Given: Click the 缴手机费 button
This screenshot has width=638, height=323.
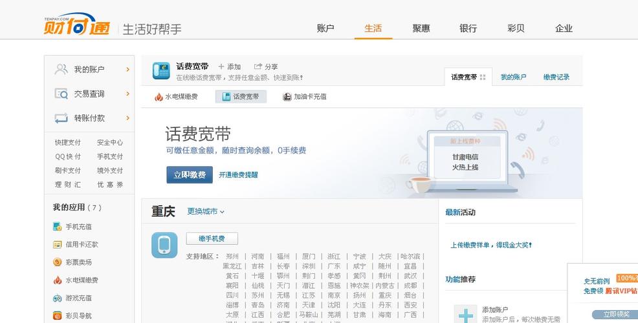Looking at the screenshot, I should point(212,239).
